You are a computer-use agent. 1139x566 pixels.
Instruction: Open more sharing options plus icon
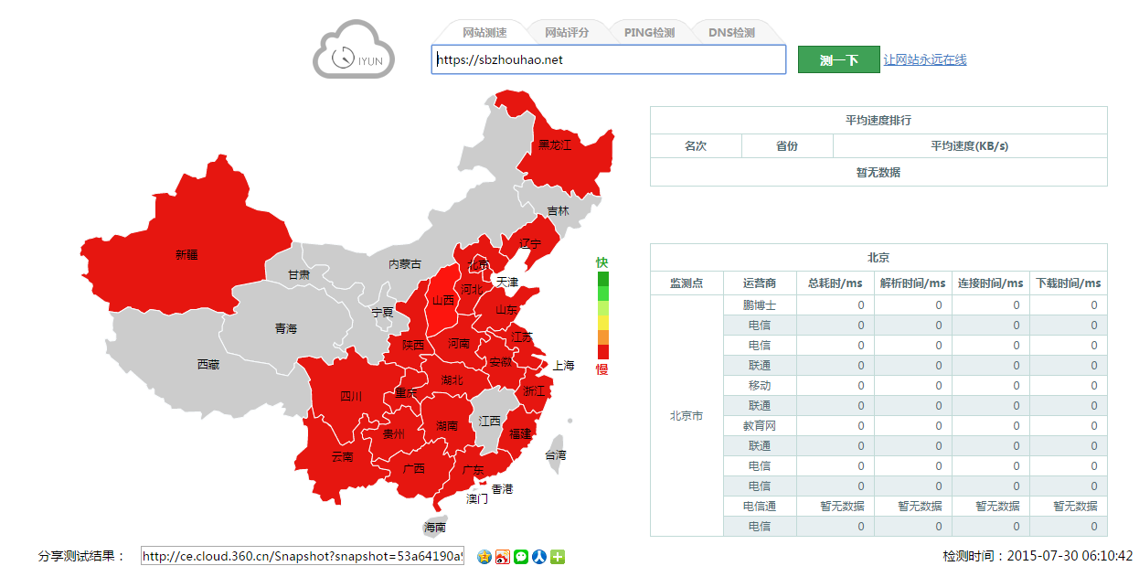tap(558, 556)
